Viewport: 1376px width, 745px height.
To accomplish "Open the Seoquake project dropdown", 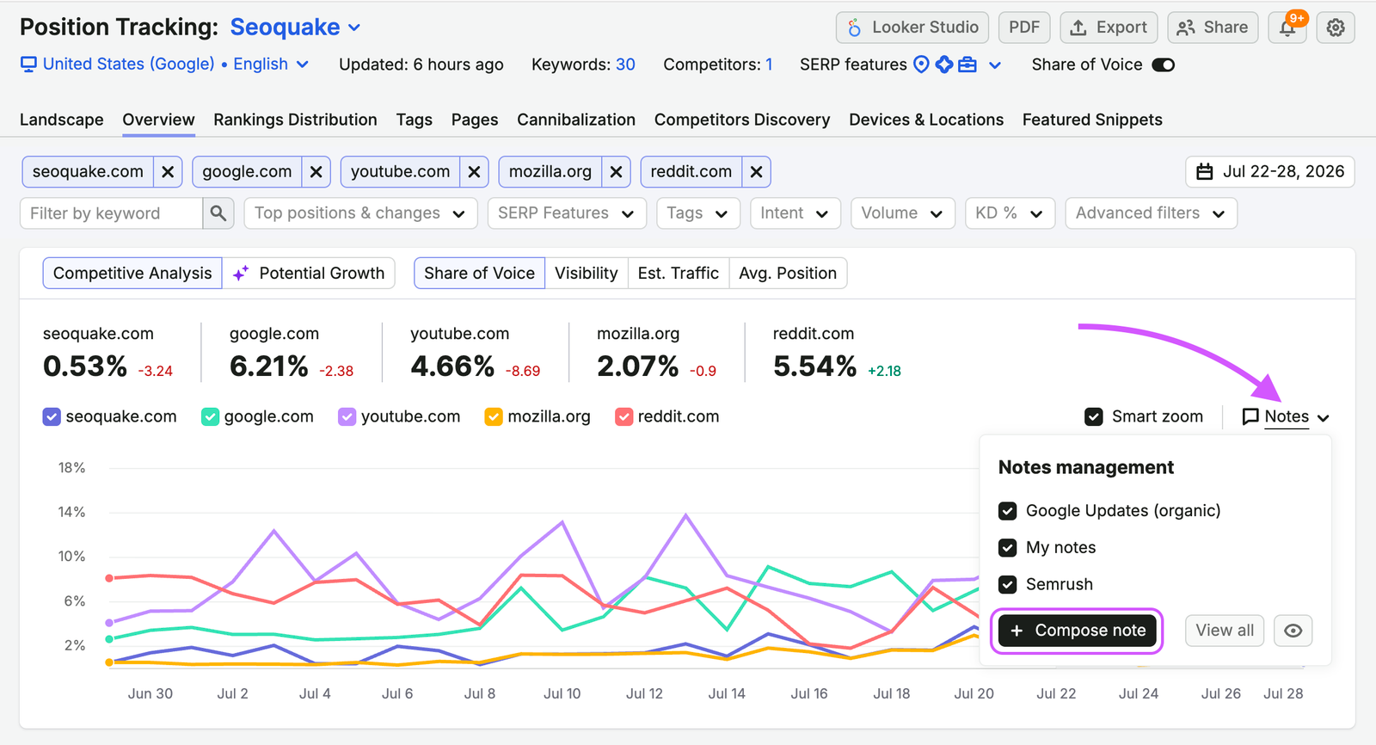I will click(295, 28).
